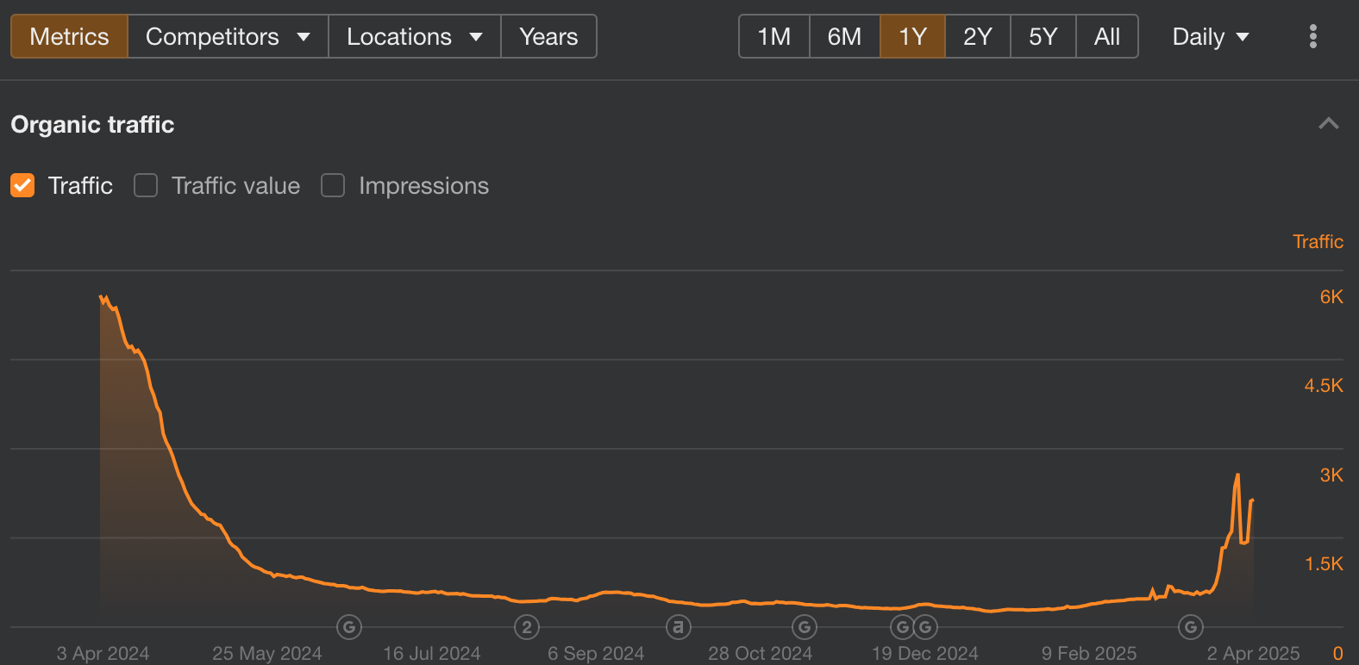Click the circled 'a' marker on timeline

tap(679, 627)
